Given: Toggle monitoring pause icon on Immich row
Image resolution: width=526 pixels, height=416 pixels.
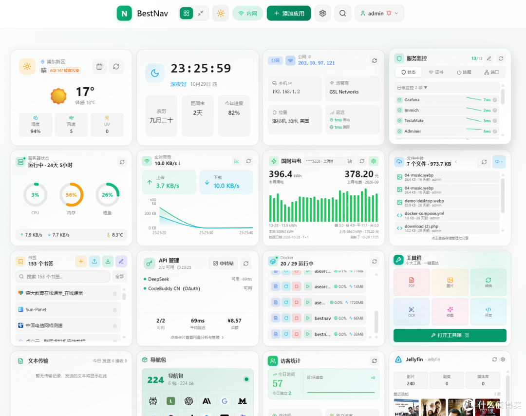Looking at the screenshot, I should pyautogui.click(x=495, y=111).
